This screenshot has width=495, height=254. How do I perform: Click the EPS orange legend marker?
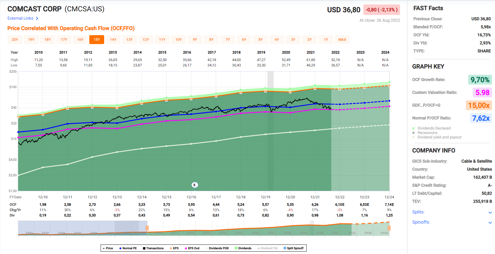pos(171,248)
